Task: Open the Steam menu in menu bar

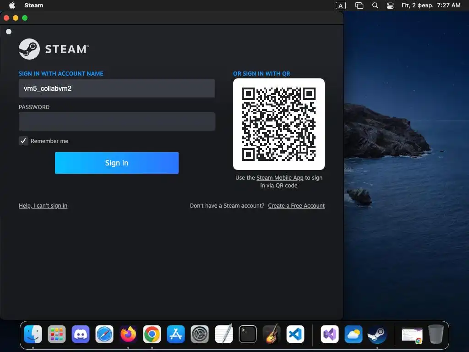Action: pyautogui.click(x=34, y=5)
